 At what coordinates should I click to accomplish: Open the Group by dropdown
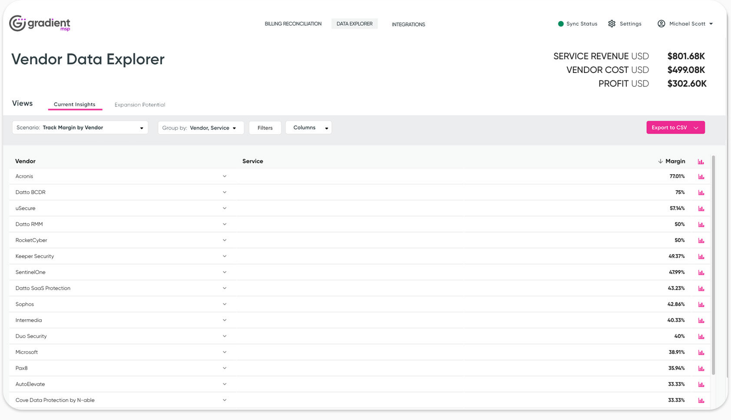200,128
